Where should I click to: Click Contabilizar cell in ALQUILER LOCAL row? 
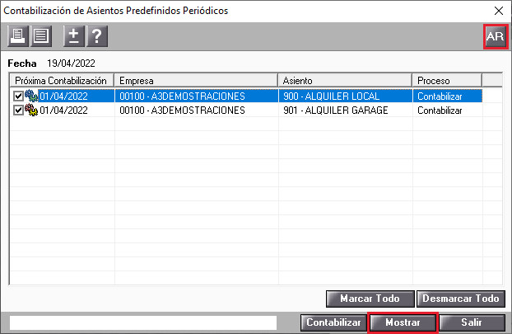coord(447,96)
